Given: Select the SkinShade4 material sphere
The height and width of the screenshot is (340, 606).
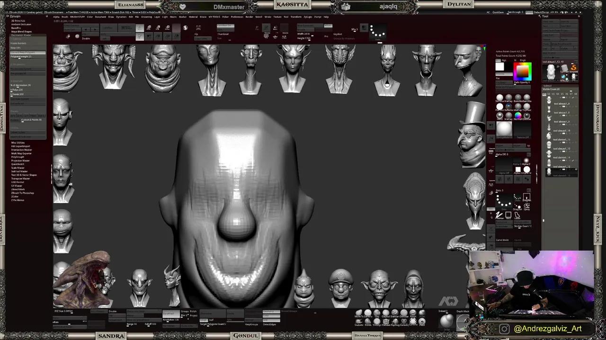Looking at the screenshot, I should [499, 98].
